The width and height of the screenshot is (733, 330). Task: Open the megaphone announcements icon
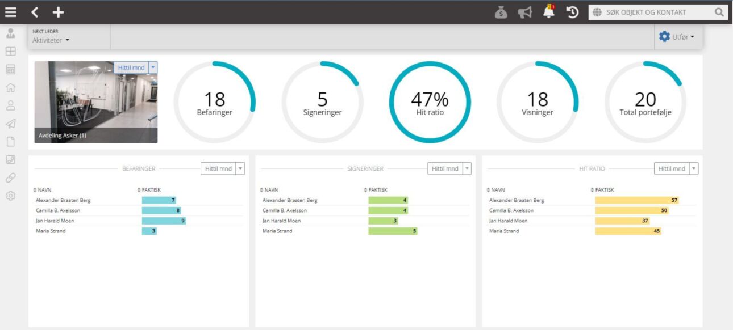point(524,12)
